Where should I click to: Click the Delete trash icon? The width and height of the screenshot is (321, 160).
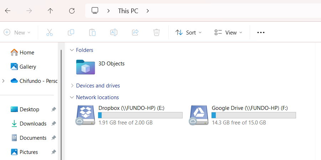pyautogui.click(x=157, y=32)
